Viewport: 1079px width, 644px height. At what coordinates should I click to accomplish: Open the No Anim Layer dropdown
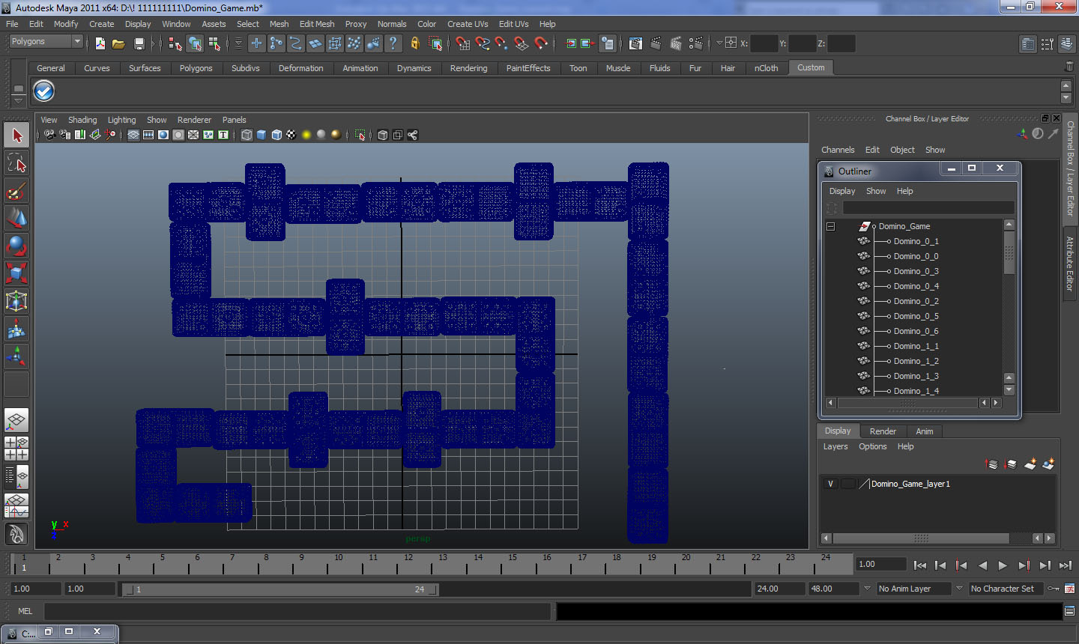[913, 589]
